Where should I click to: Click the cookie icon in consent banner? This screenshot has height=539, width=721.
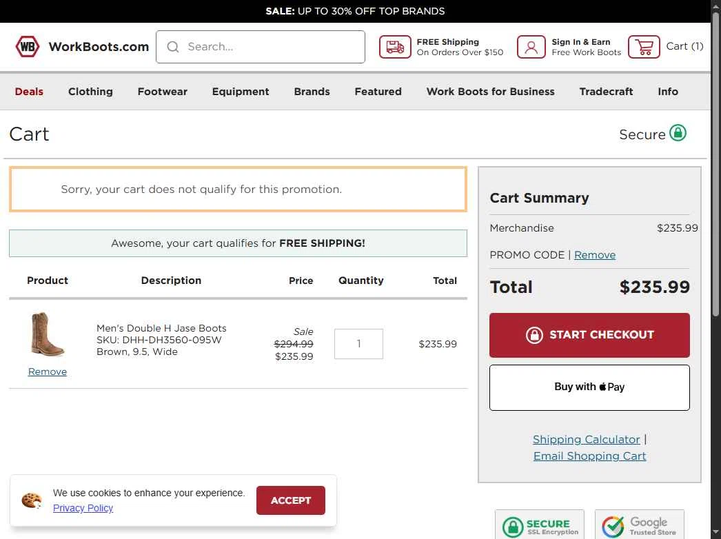click(x=31, y=500)
